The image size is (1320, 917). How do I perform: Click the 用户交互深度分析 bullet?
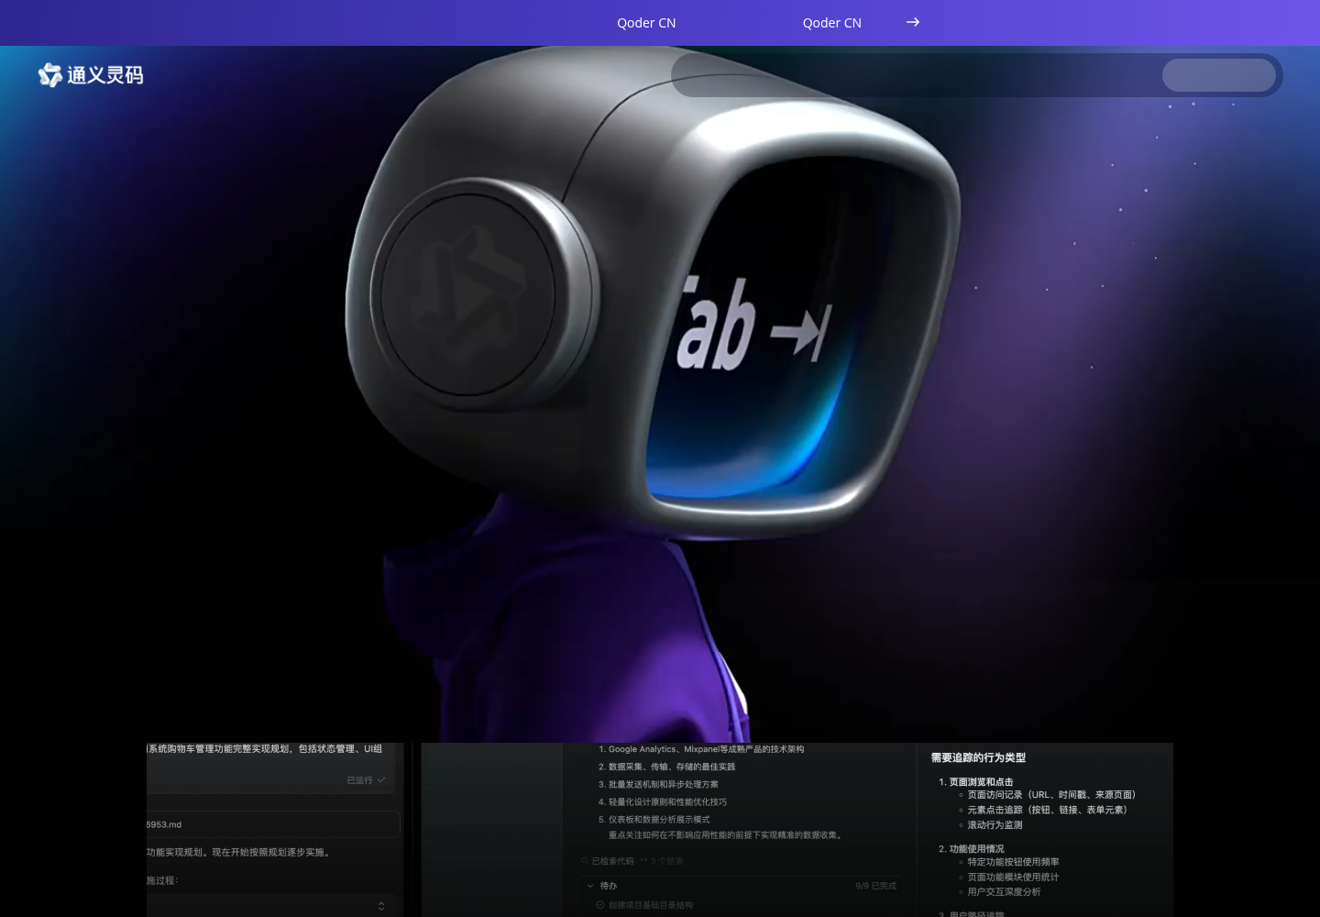tap(1000, 892)
